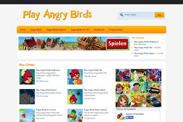Click the Go! search button
183x122 pixels.
click(160, 15)
